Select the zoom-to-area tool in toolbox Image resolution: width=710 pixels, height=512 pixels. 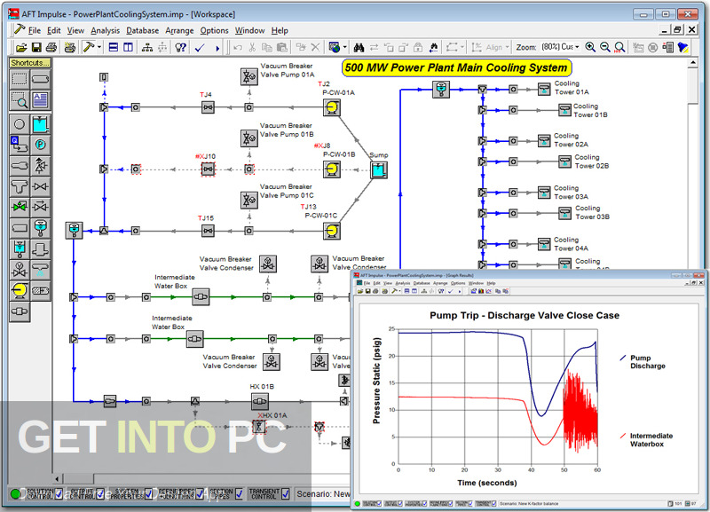(x=20, y=100)
